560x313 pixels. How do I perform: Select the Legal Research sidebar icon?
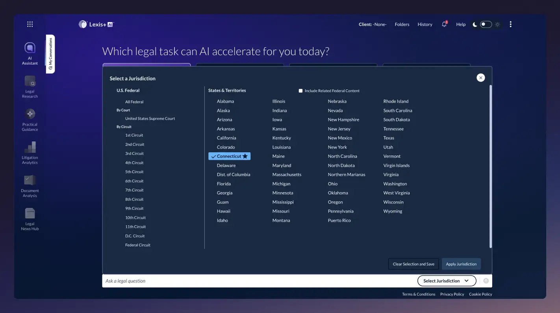(30, 86)
